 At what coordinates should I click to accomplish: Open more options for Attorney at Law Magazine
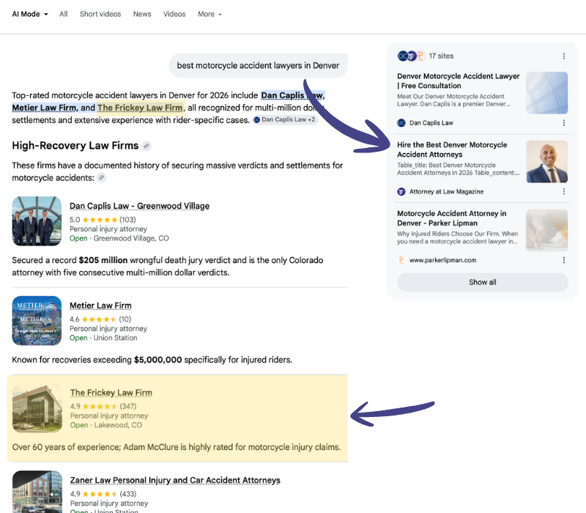click(563, 192)
